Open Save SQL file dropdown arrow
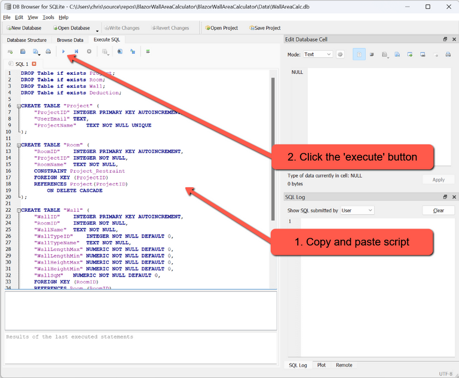Viewport: 459px width, 378px height. pos(39,54)
